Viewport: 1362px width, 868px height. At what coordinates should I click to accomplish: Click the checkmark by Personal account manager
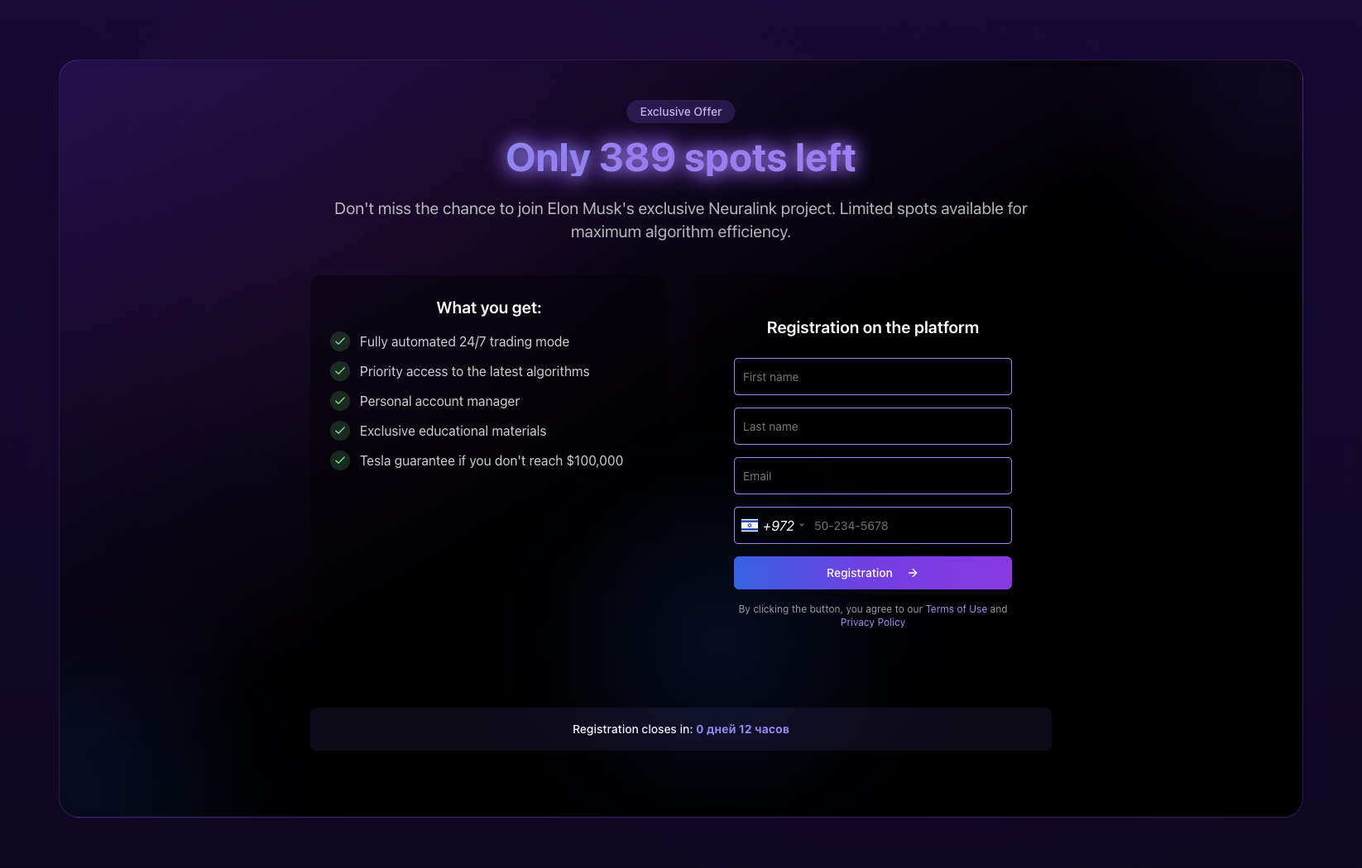point(340,401)
